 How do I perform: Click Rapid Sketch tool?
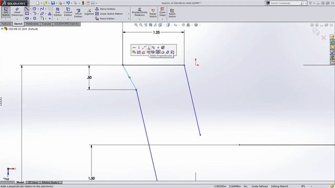(172, 13)
